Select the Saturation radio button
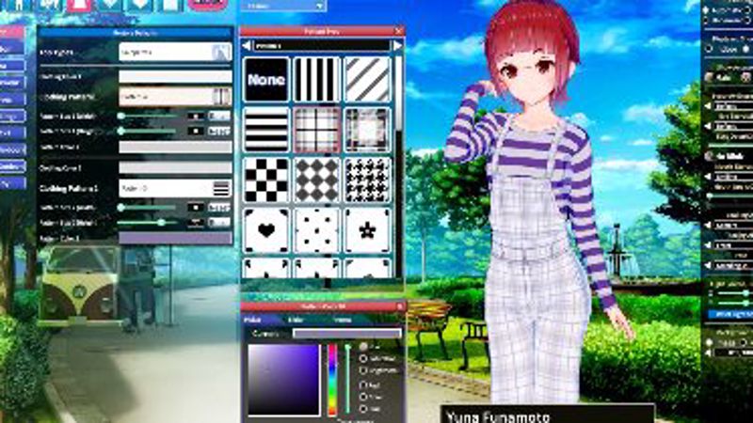The image size is (753, 423). point(363,359)
